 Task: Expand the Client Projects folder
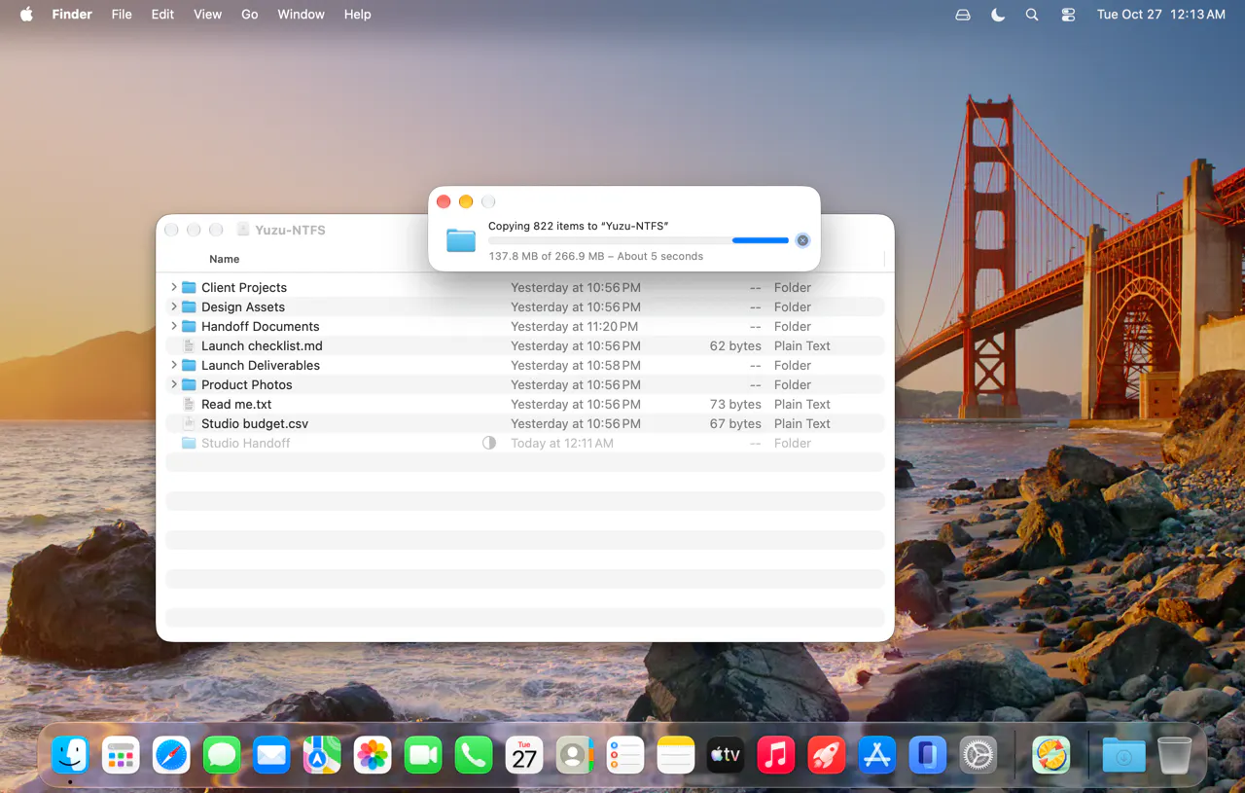[174, 287]
